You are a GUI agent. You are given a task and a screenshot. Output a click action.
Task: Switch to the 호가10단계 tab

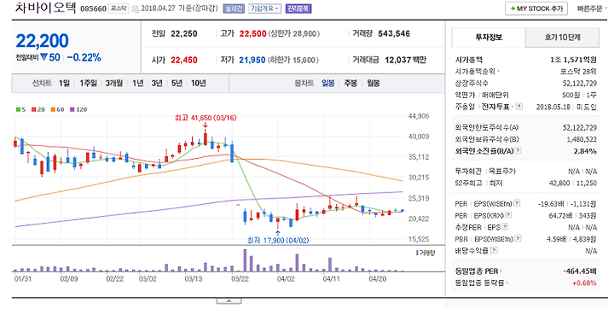tap(562, 38)
